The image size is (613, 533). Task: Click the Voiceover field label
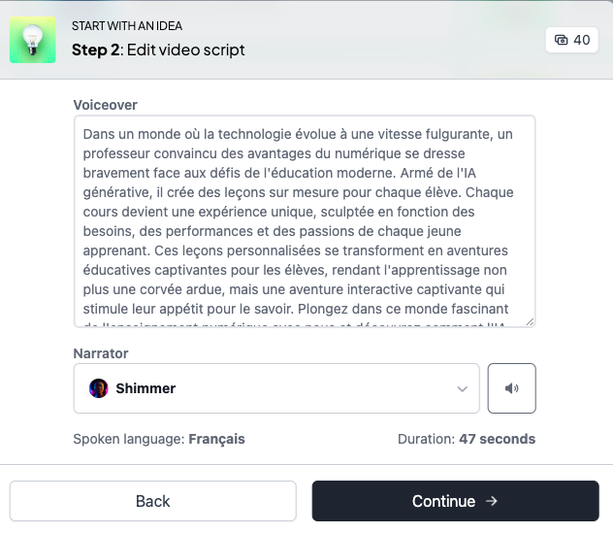point(107,104)
